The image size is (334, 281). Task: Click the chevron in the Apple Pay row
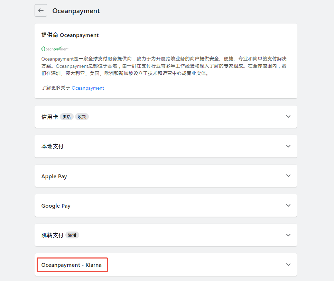pyautogui.click(x=288, y=176)
